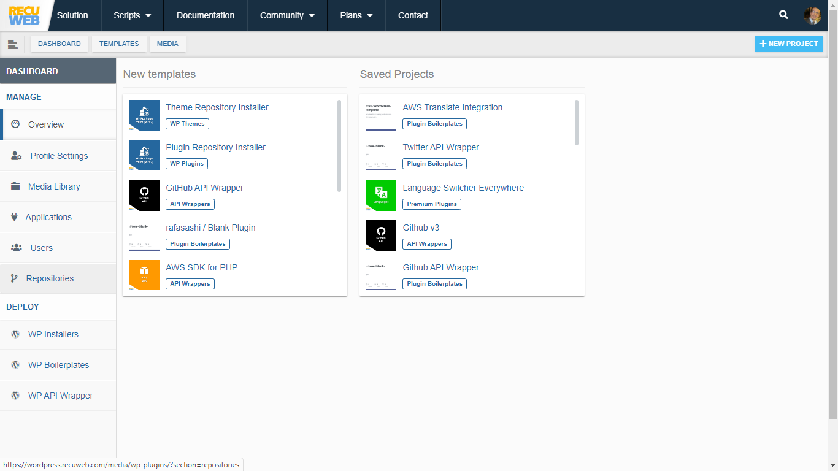
Task: Open Github API Wrapper saved project link
Action: click(x=441, y=267)
